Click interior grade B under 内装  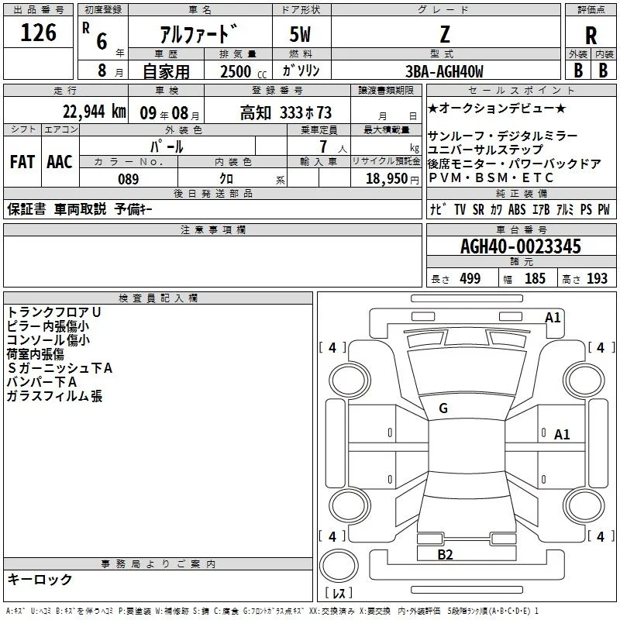pos(603,71)
